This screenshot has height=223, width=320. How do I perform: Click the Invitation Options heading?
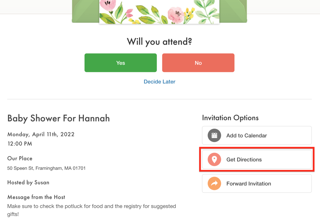tap(230, 118)
